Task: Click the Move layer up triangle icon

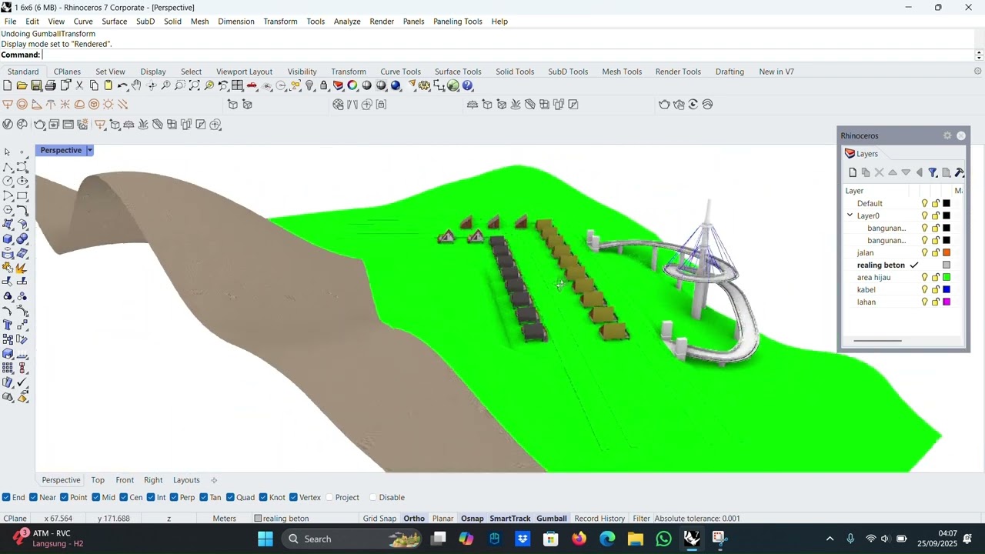Action: coord(893,172)
